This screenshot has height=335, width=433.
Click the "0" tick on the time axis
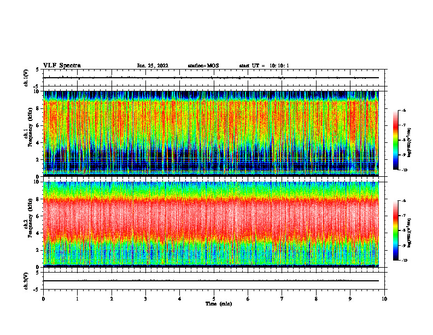43,299
